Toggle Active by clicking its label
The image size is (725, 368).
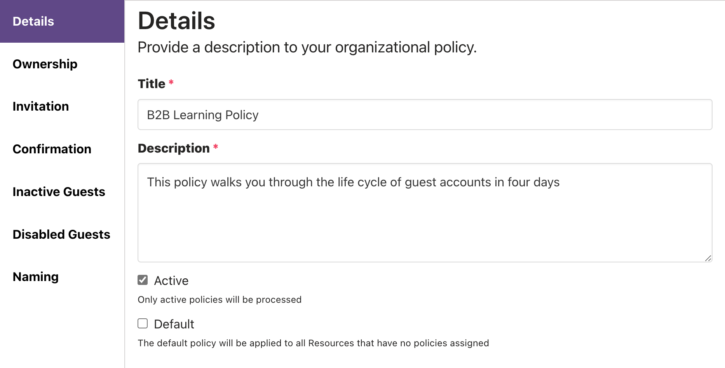coord(171,280)
